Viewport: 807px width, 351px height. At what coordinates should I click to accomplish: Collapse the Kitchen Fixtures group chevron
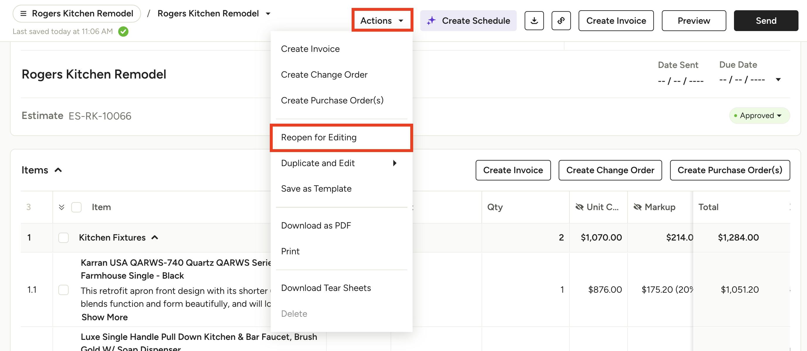click(x=155, y=238)
